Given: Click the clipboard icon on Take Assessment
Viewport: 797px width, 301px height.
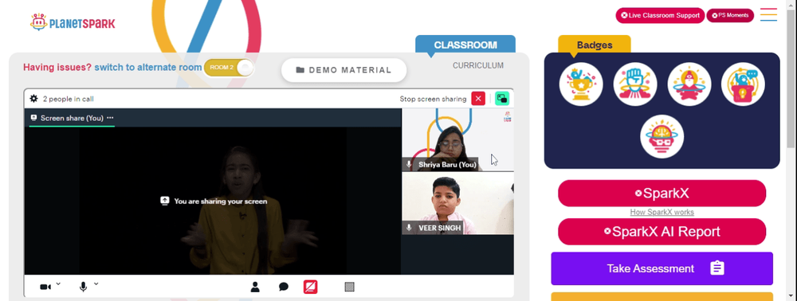Looking at the screenshot, I should 717,268.
